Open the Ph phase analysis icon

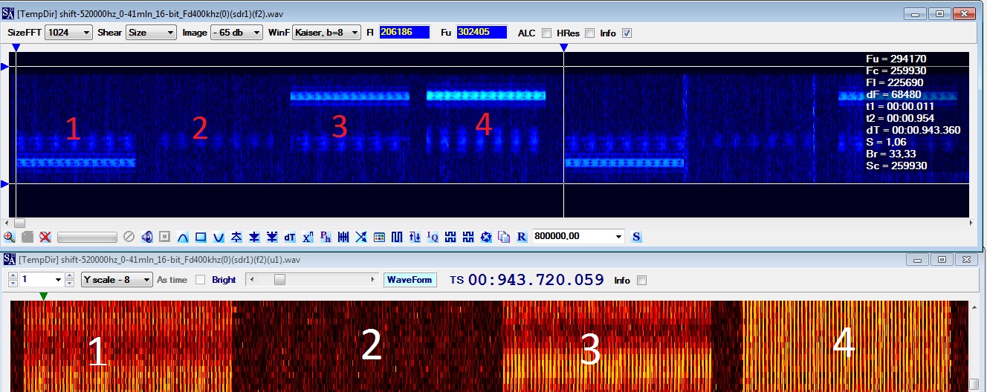tap(326, 237)
